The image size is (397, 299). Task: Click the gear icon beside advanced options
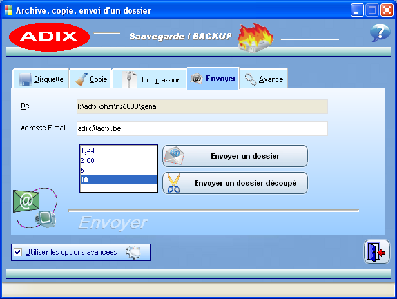coord(133,252)
